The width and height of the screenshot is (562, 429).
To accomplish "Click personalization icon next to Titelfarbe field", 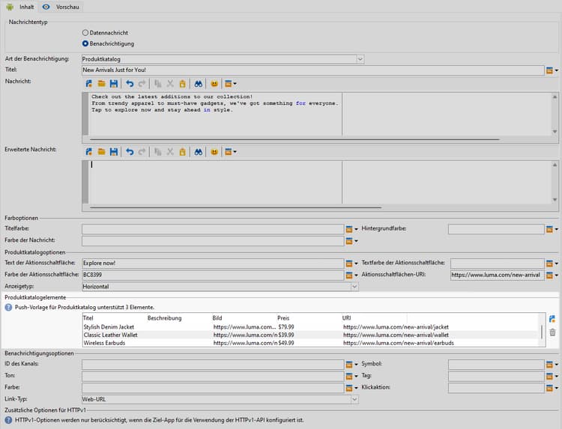I will pos(349,229).
